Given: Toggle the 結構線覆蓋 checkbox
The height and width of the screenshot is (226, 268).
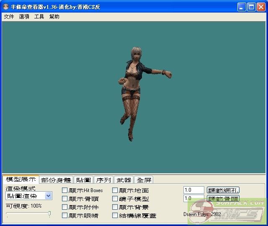Looking at the screenshot, I should click(x=115, y=216).
